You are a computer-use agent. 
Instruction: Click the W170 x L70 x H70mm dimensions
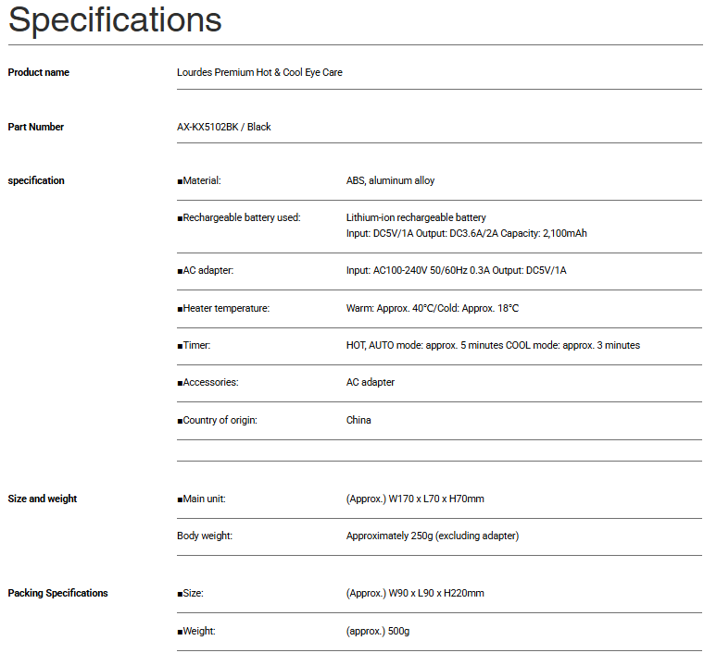pos(415,499)
